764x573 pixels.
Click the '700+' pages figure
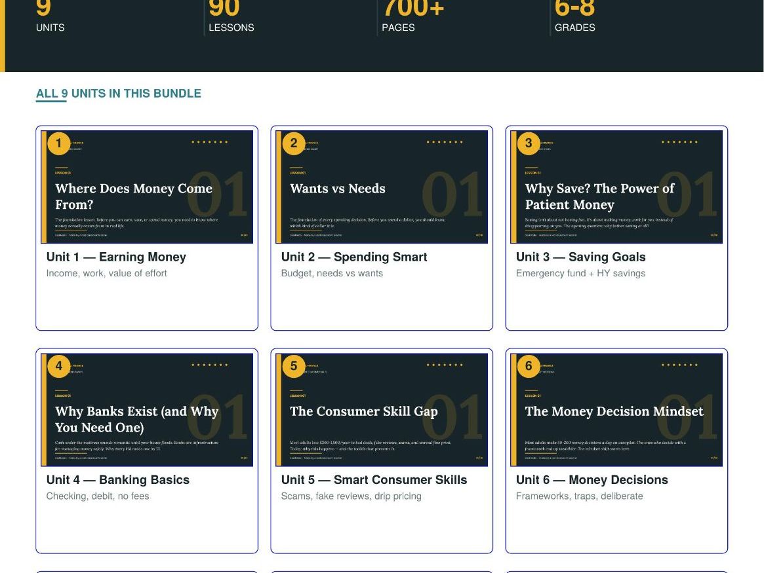click(x=414, y=9)
